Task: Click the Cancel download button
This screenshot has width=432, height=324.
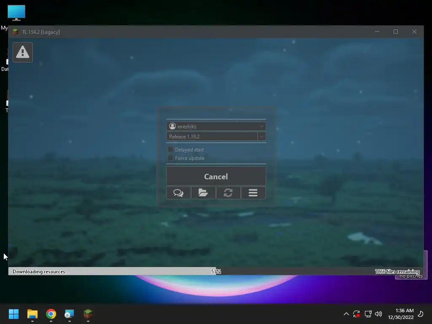Action: point(216,176)
